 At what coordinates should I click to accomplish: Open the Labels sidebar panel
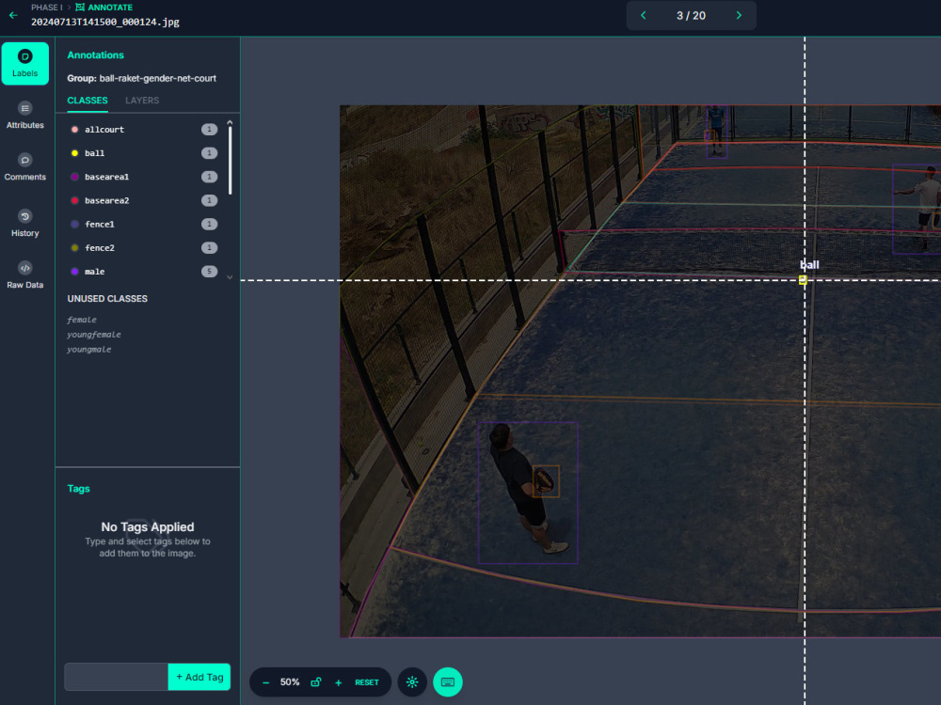[x=25, y=64]
